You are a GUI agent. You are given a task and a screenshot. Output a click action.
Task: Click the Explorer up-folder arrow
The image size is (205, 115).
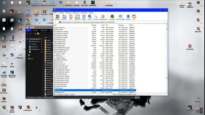(36, 34)
